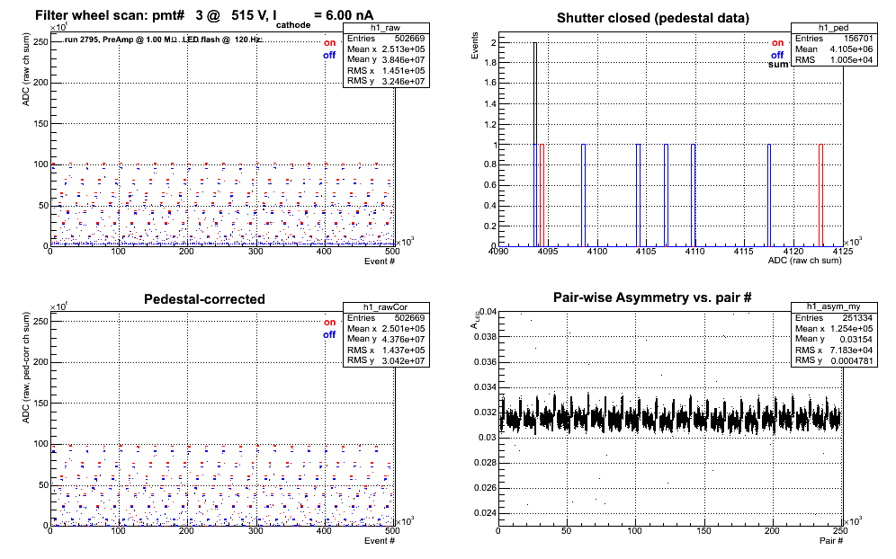
Task: Click the black 'sum' legend in the Shutter closed plot
Action: (778, 65)
